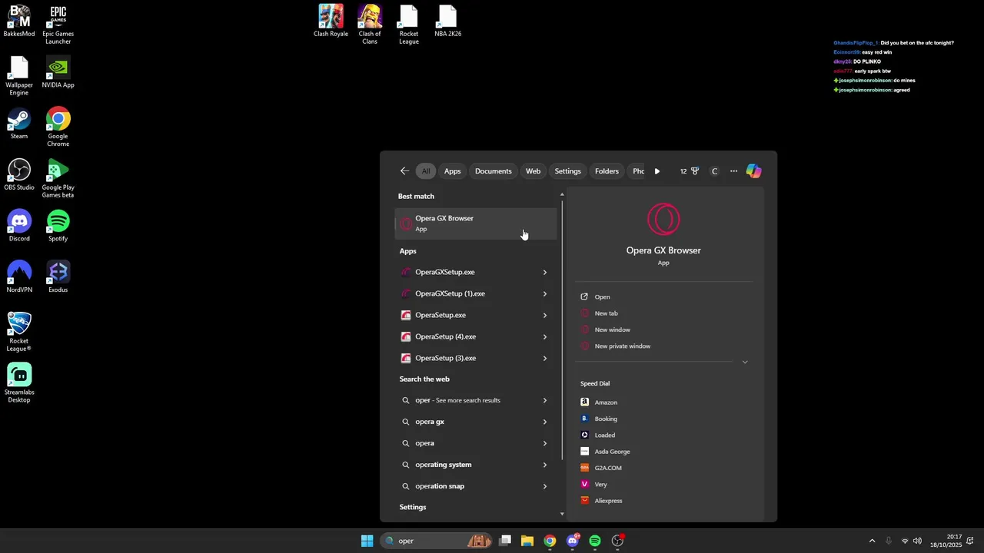Select the OBS Studio desktop icon
This screenshot has height=553, width=984.
tap(19, 174)
